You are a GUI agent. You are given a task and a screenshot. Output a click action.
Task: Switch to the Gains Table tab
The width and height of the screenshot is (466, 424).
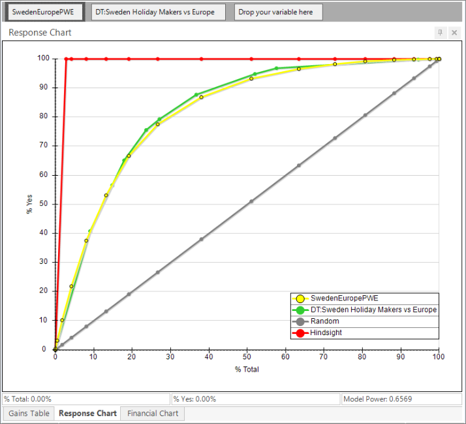click(29, 414)
